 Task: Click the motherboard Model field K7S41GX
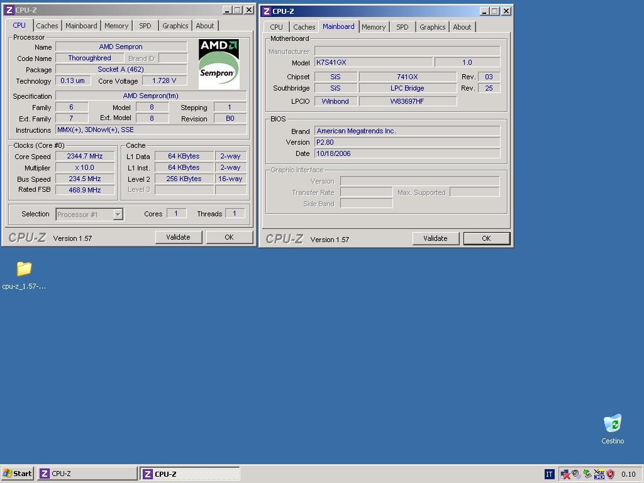374,62
